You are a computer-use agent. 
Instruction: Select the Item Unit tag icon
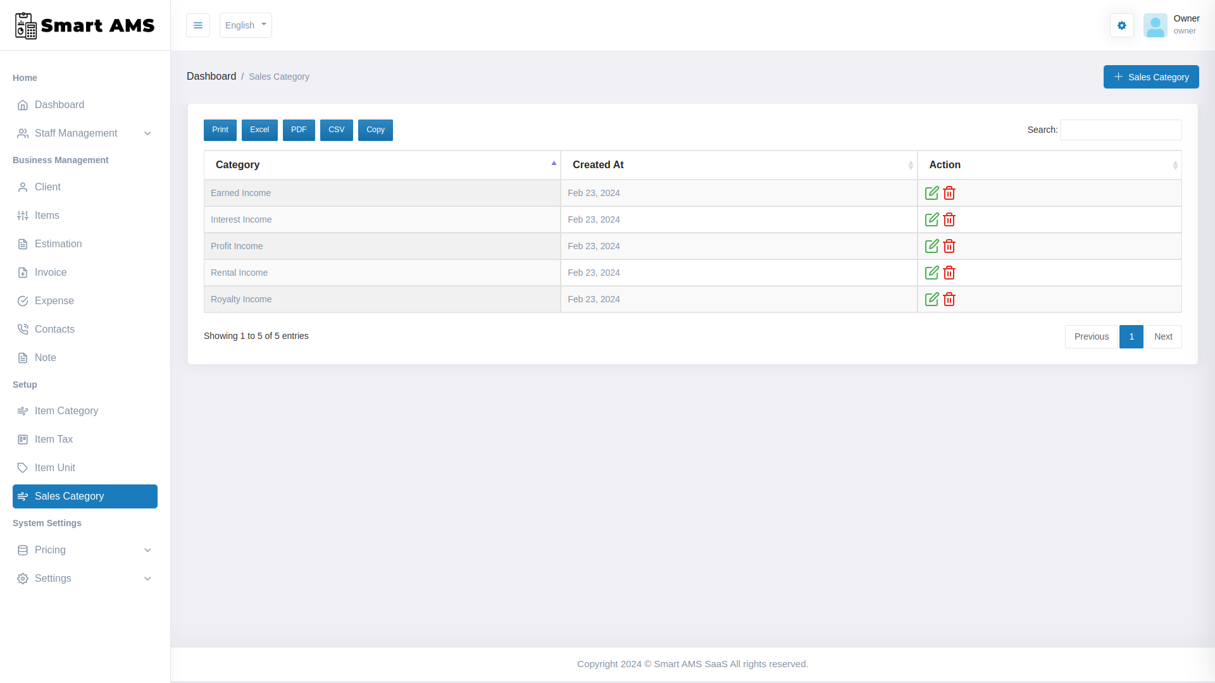(23, 467)
